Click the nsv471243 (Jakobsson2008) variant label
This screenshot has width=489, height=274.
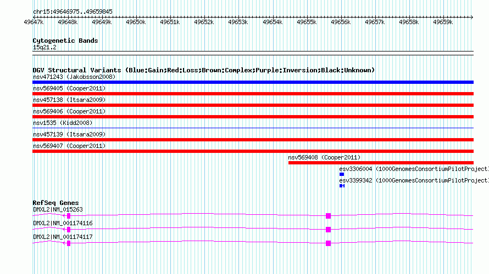coord(74,77)
